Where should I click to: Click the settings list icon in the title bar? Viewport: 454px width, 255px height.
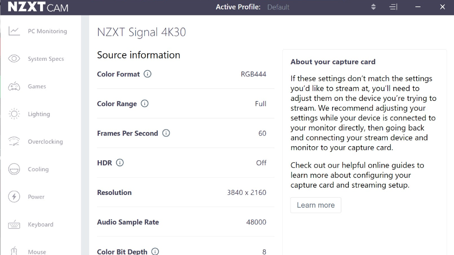pyautogui.click(x=393, y=6)
